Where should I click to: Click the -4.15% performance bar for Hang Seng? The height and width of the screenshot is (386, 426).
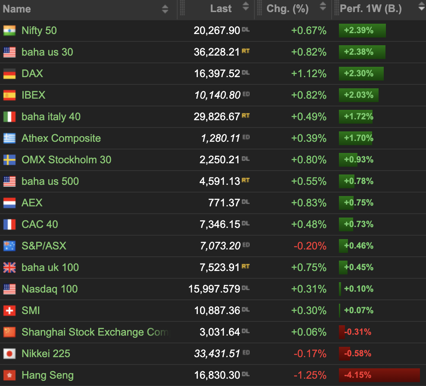[x=379, y=375]
